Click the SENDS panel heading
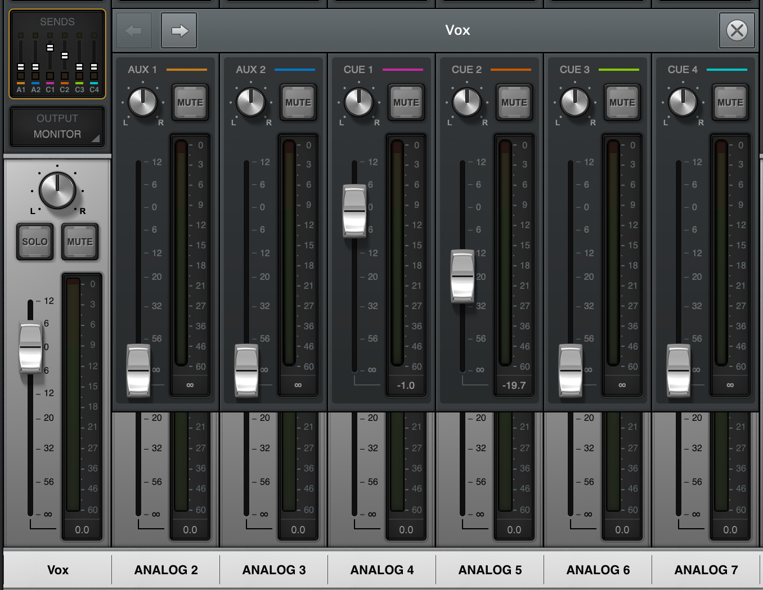This screenshot has height=590, width=763. 57,22
